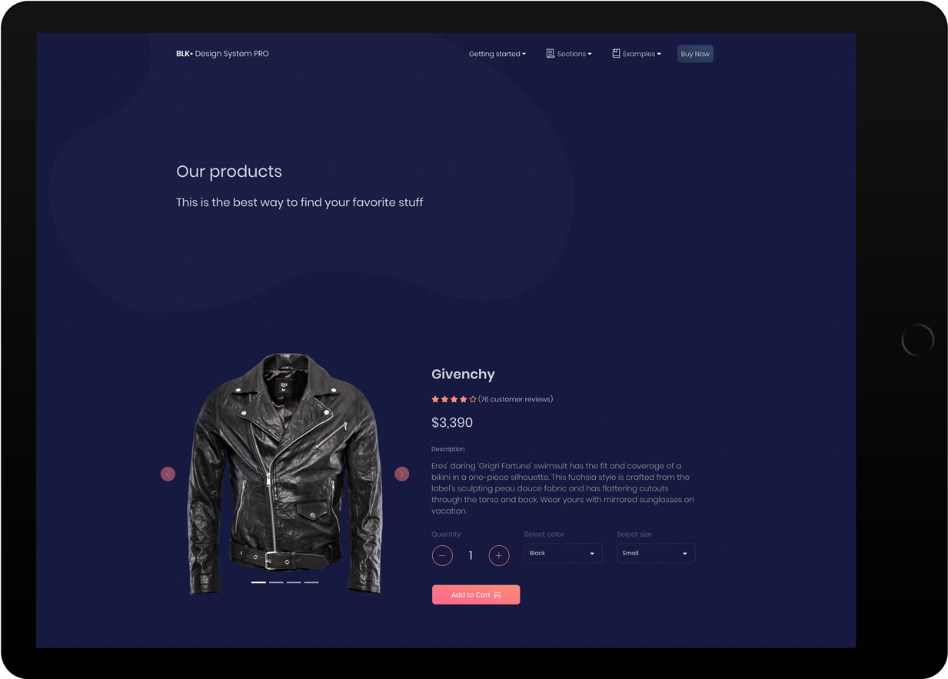Click the first filled rating star
Screen dimensions: 948x679
(435, 399)
